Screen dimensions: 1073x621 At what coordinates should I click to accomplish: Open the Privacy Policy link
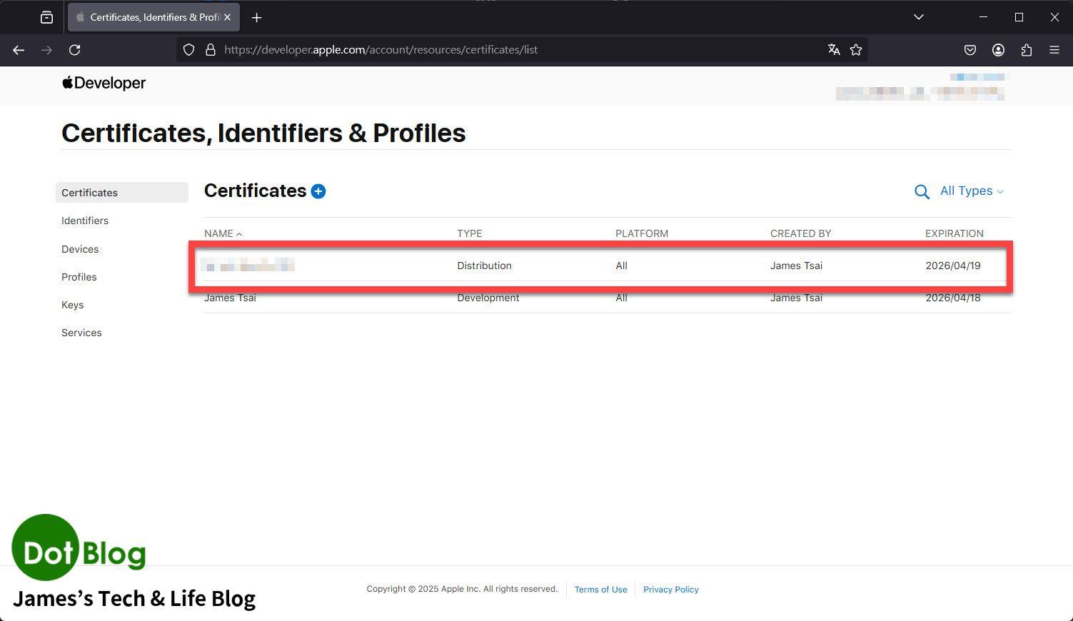670,590
